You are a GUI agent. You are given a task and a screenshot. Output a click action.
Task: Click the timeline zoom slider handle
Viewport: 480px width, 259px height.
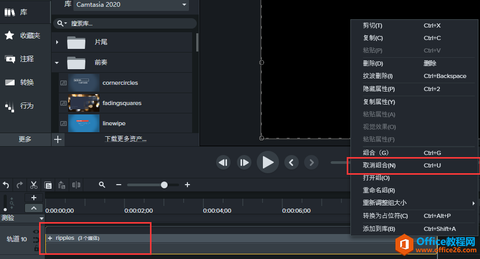click(165, 185)
